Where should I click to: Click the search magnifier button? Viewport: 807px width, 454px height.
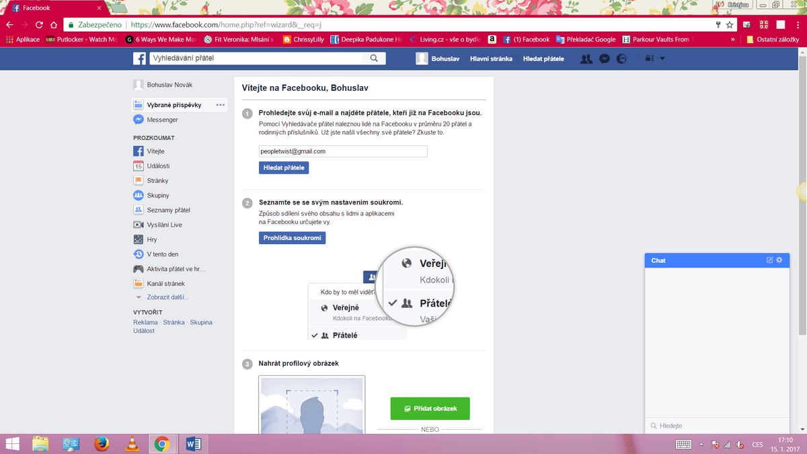374,59
